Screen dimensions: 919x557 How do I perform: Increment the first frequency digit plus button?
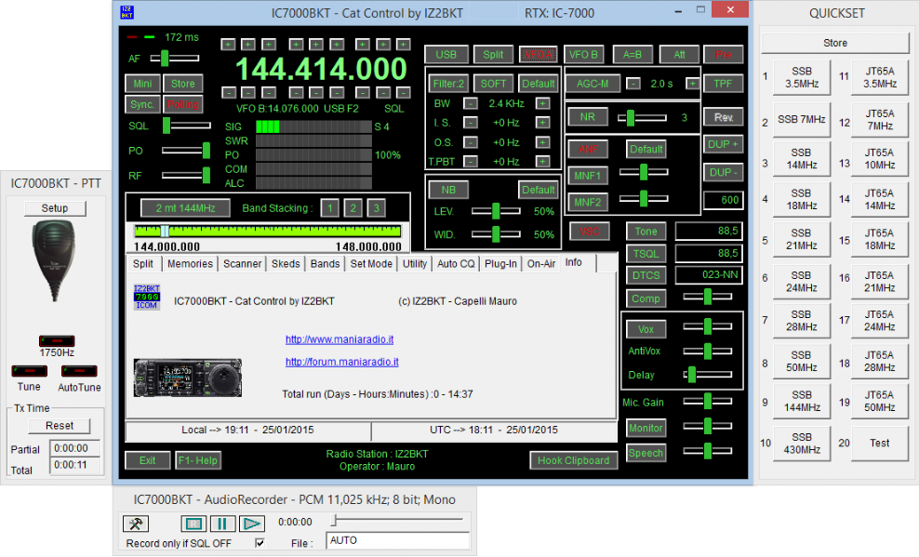pyautogui.click(x=228, y=45)
